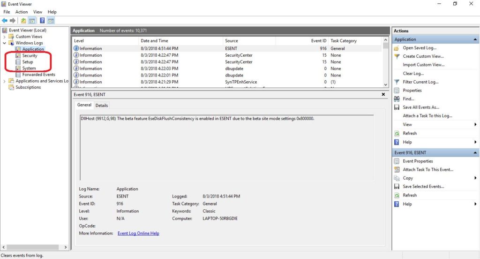This screenshot has width=480, height=259.
Task: Toggle the console tree toolbar icon
Action: coord(32,21)
